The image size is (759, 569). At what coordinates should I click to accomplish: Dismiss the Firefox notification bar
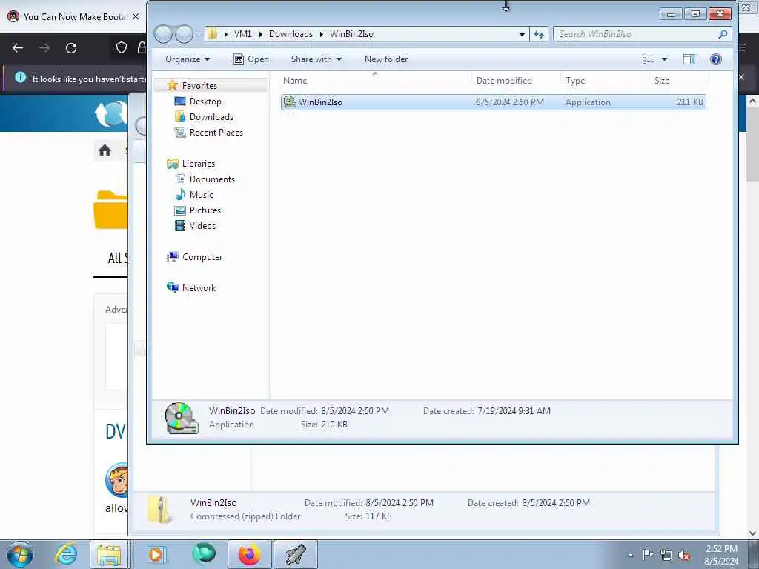click(x=741, y=77)
